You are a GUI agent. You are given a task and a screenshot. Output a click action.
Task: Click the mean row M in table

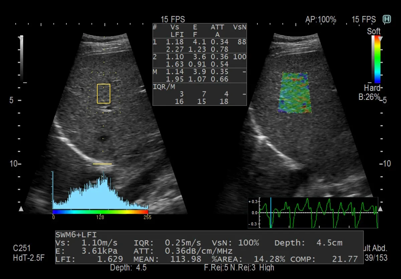[x=199, y=75]
